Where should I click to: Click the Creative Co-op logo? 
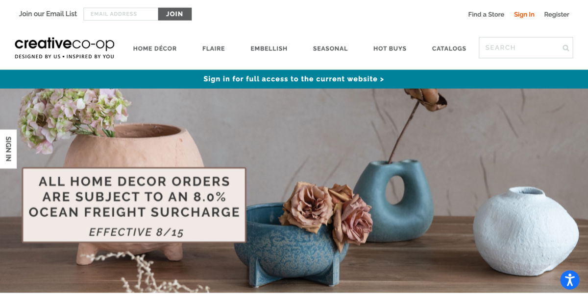65,48
